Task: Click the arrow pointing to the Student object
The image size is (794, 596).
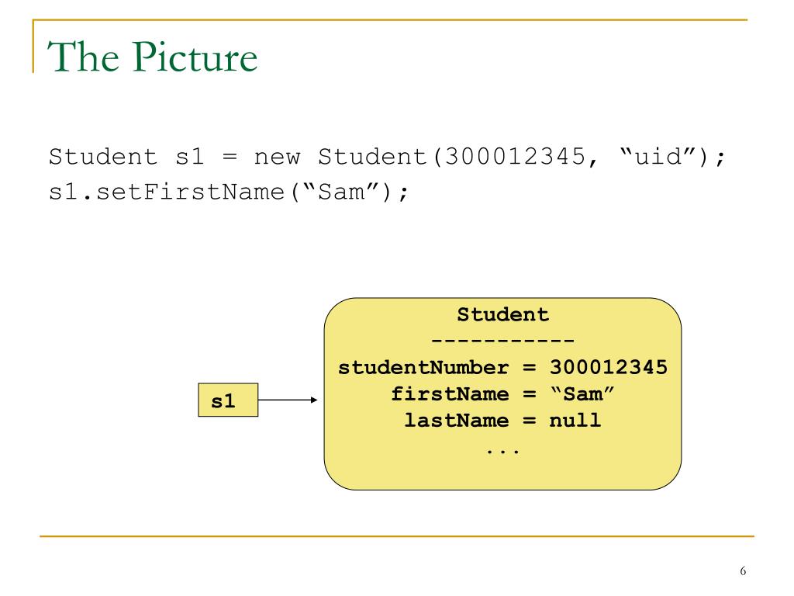Action: 288,400
